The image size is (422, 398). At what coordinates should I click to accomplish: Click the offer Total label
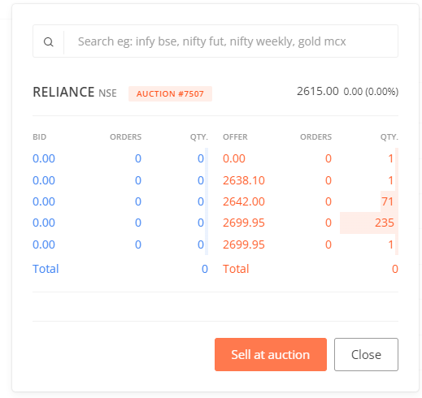236,269
